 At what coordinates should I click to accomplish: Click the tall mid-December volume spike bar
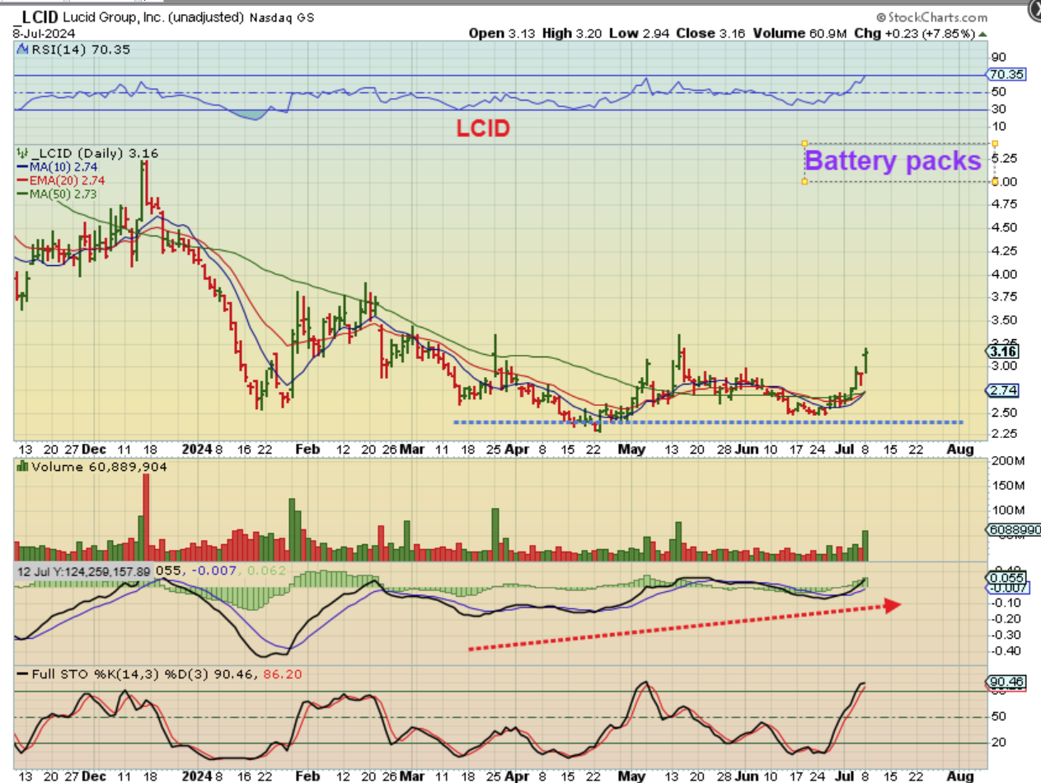pyautogui.click(x=146, y=518)
